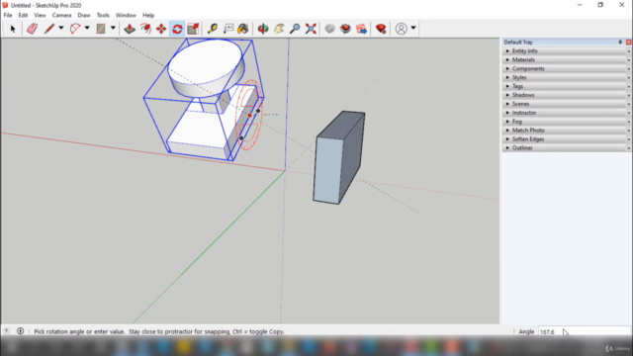Expand the Soften Edges panel
Image resolution: width=633 pixels, height=356 pixels.
[x=567, y=139]
